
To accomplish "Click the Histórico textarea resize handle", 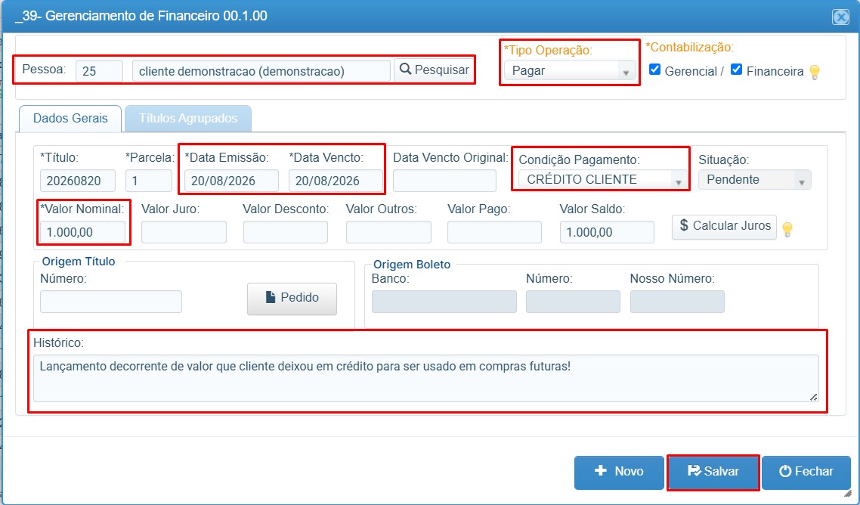I will pos(813,396).
